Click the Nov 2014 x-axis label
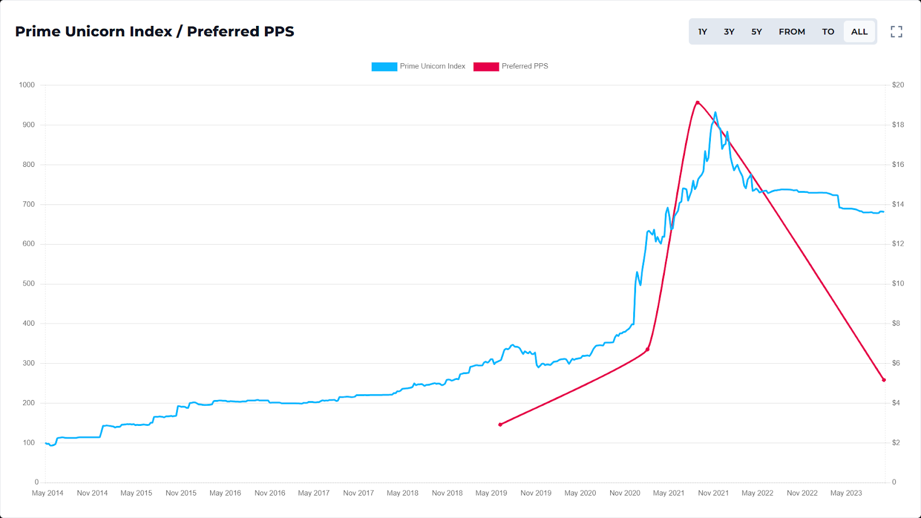This screenshot has height=518, width=921. click(x=92, y=493)
